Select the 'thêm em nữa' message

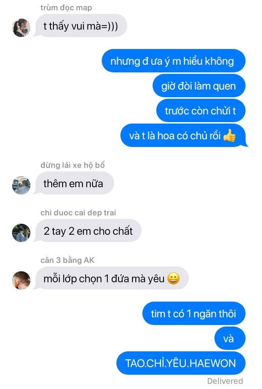[x=74, y=183]
